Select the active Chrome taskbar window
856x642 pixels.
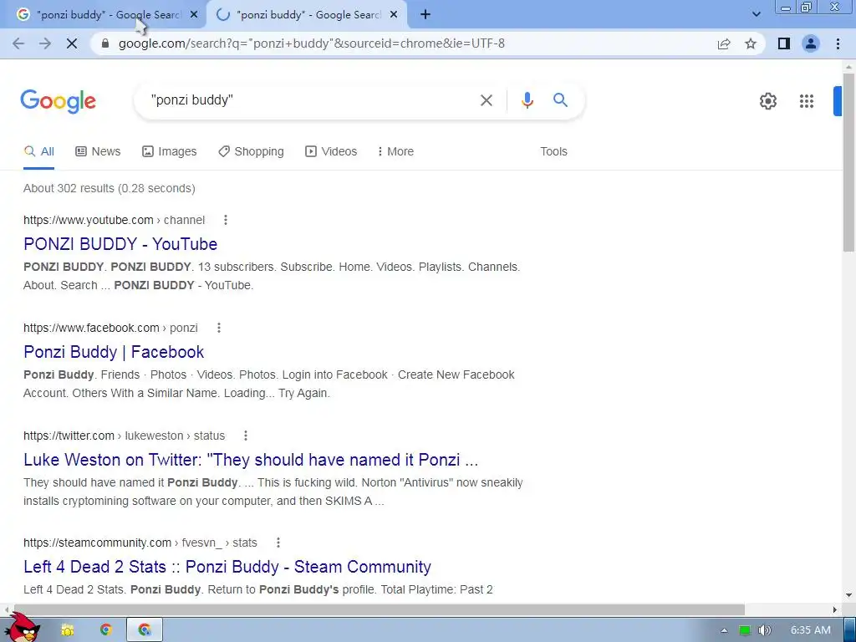[x=145, y=630]
